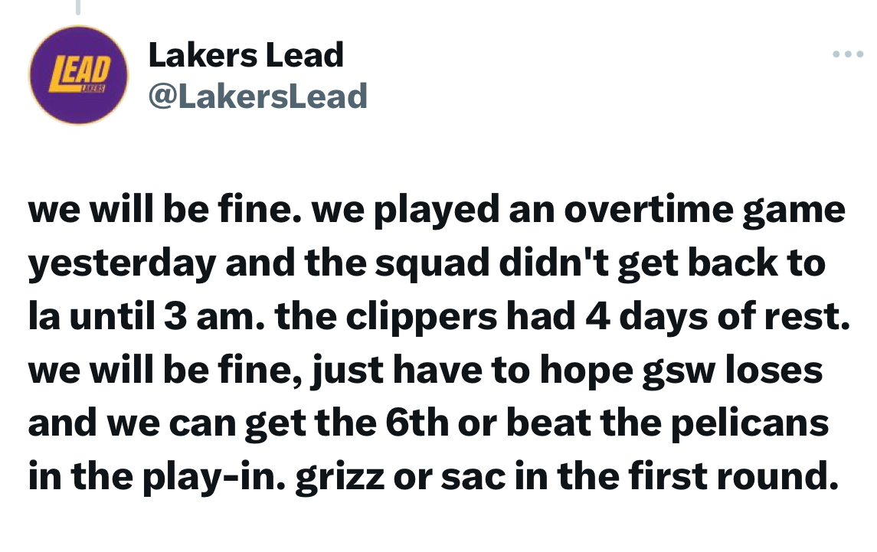
Task: Open the @LakersLead handle link
Action: click(258, 96)
